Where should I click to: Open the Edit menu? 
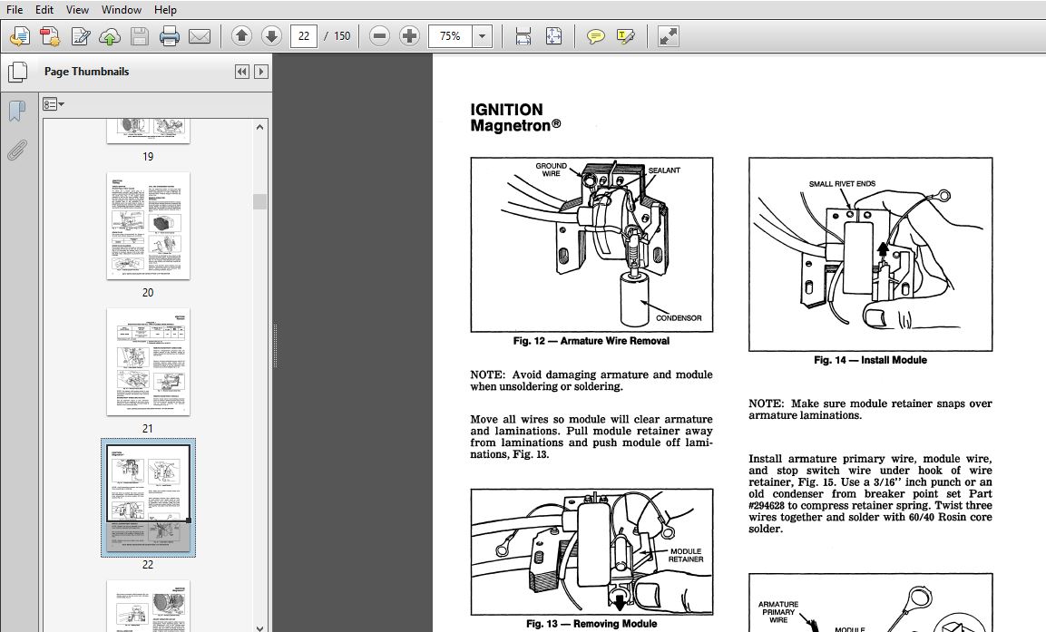44,9
